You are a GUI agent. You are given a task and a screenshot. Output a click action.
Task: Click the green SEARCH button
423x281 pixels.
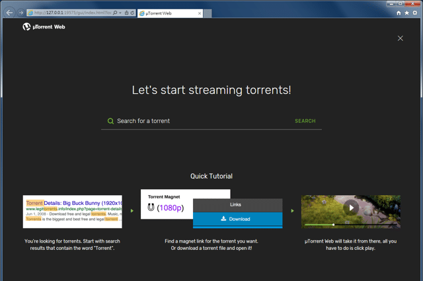[x=305, y=121]
